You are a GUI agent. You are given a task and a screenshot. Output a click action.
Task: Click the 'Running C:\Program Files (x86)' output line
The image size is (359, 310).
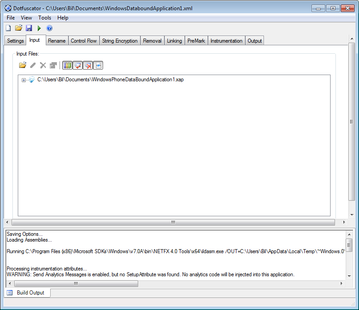tap(176, 251)
